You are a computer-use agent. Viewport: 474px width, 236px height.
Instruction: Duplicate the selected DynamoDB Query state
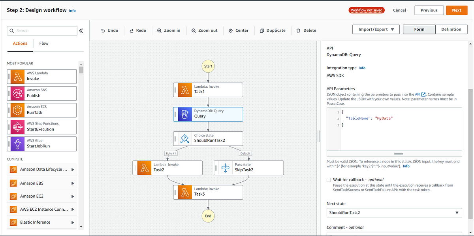point(273,30)
